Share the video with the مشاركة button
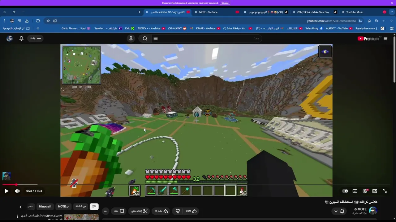Image resolution: width=396 pixels, height=222 pixels. pos(161,211)
